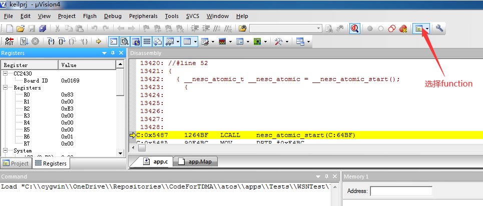Click the Registers list scroll up arrow

tap(121, 64)
